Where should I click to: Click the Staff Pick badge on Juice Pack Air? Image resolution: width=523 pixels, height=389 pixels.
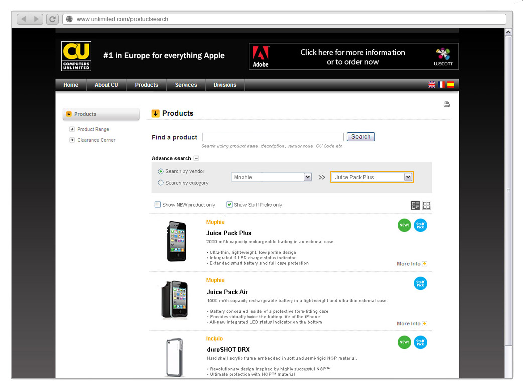point(420,283)
